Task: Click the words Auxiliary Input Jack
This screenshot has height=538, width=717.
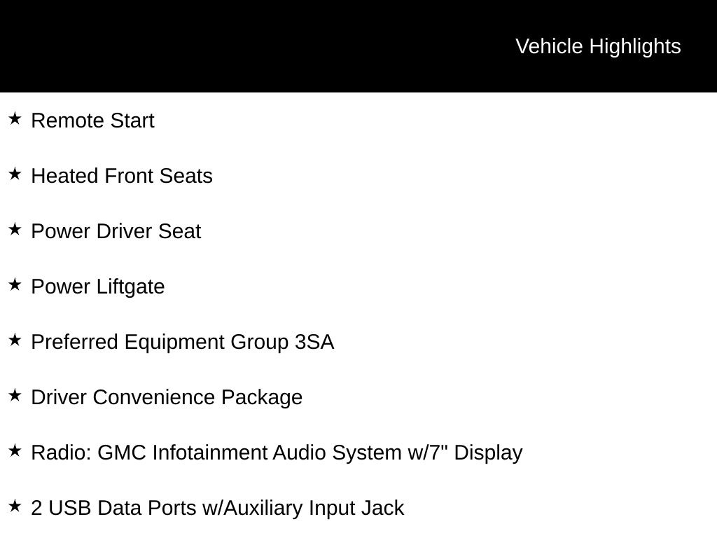Action: point(314,509)
